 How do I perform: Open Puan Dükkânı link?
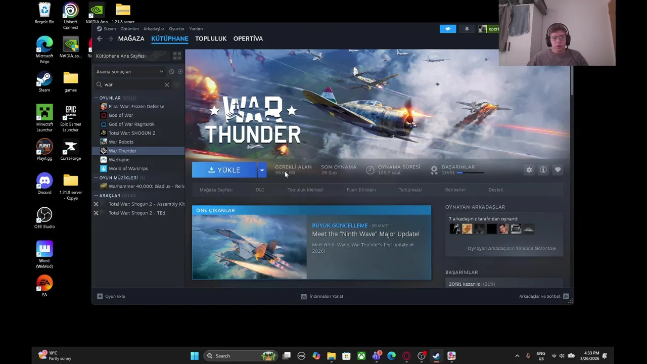pyautogui.click(x=361, y=190)
